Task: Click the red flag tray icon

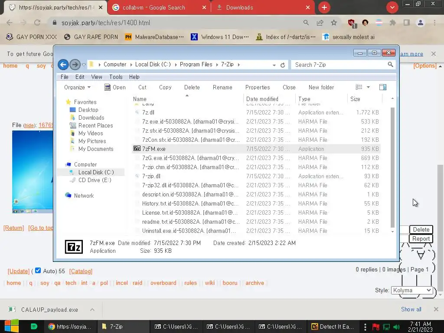Action: click(x=376, y=327)
